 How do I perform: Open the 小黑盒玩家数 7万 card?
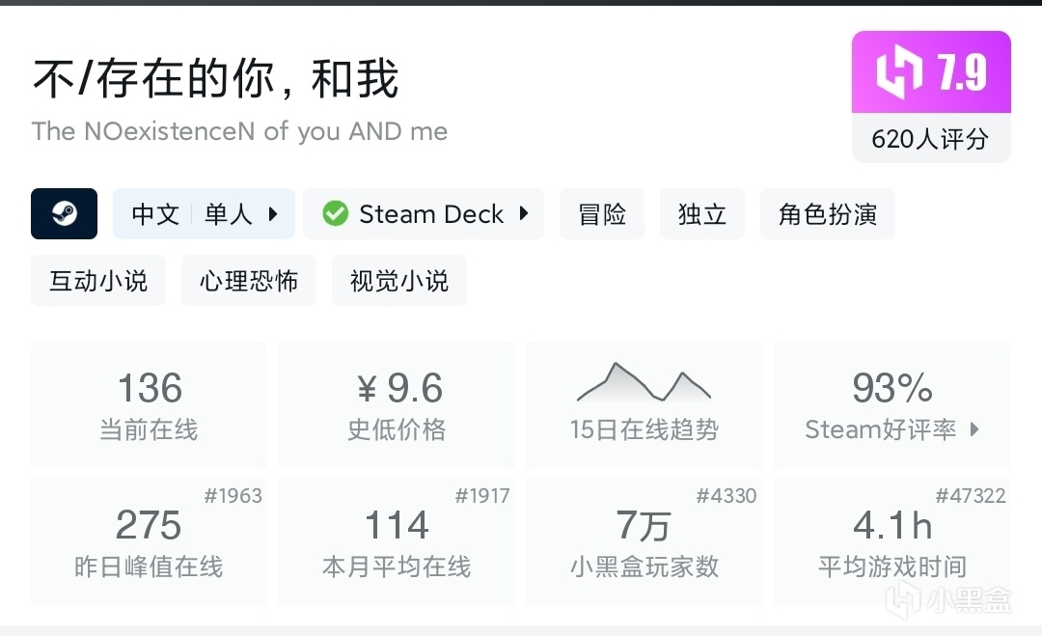[x=644, y=541]
